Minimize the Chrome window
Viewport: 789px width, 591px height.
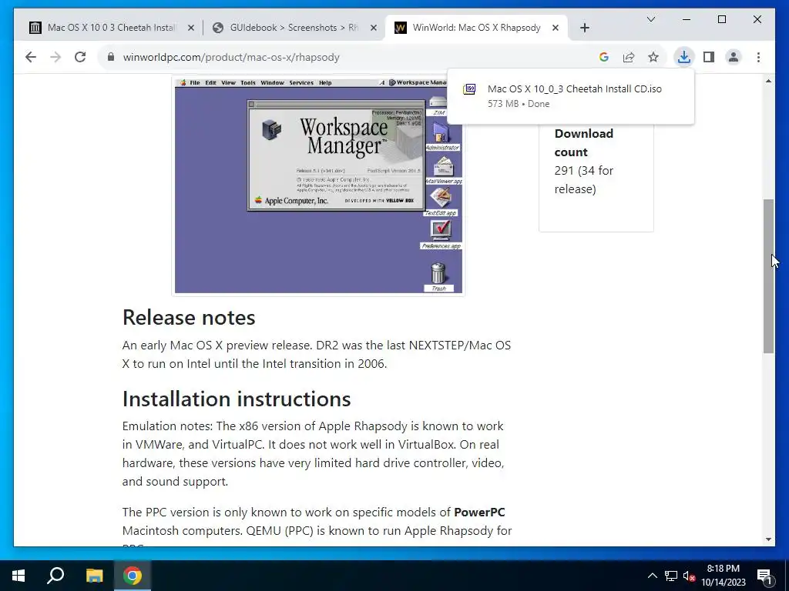(x=687, y=19)
